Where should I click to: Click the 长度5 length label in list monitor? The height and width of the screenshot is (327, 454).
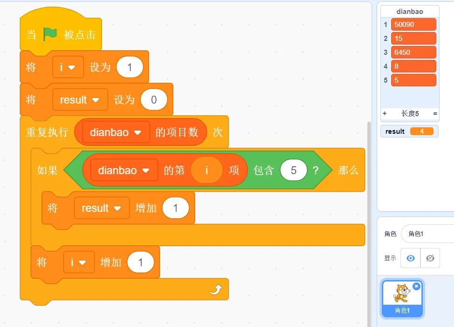410,113
